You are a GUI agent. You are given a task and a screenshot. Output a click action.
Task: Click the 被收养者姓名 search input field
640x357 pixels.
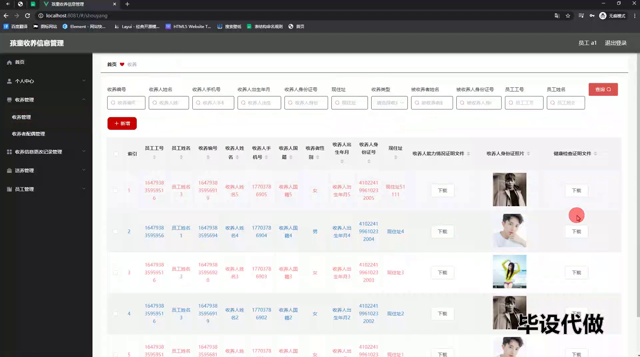432,103
